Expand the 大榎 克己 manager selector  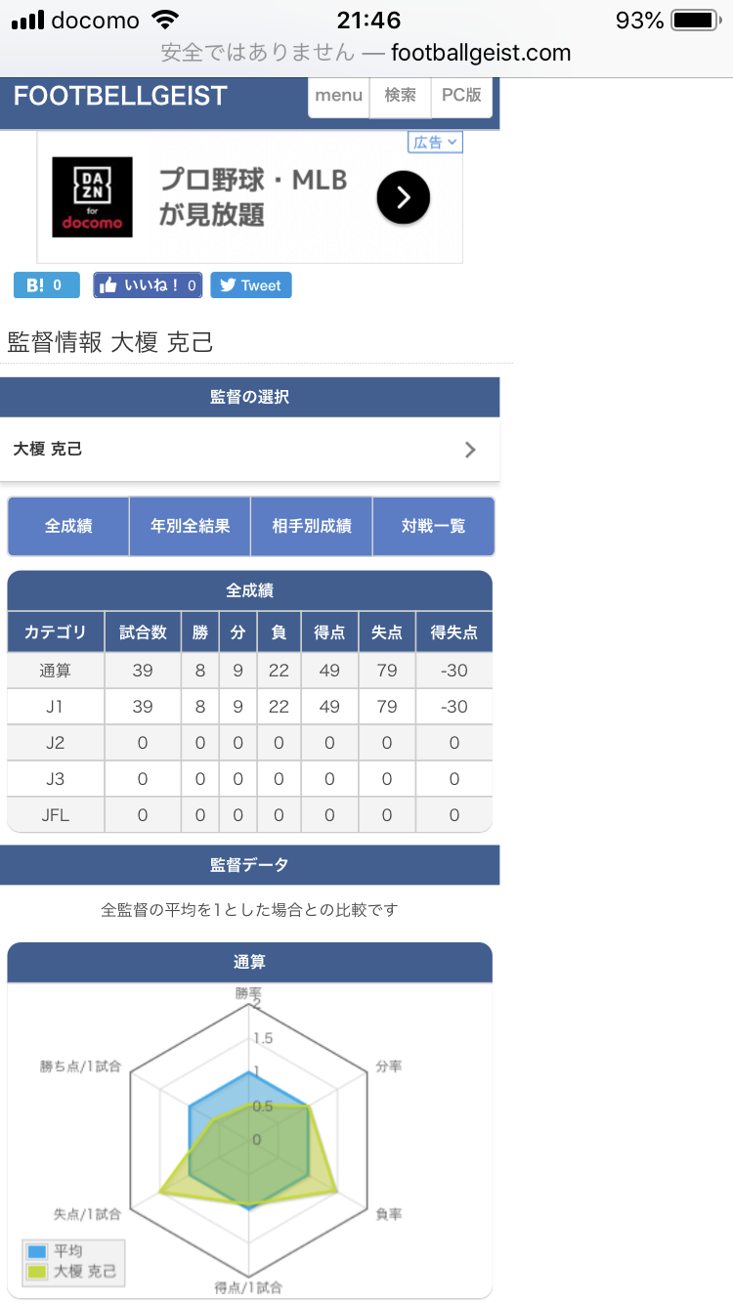pos(249,450)
